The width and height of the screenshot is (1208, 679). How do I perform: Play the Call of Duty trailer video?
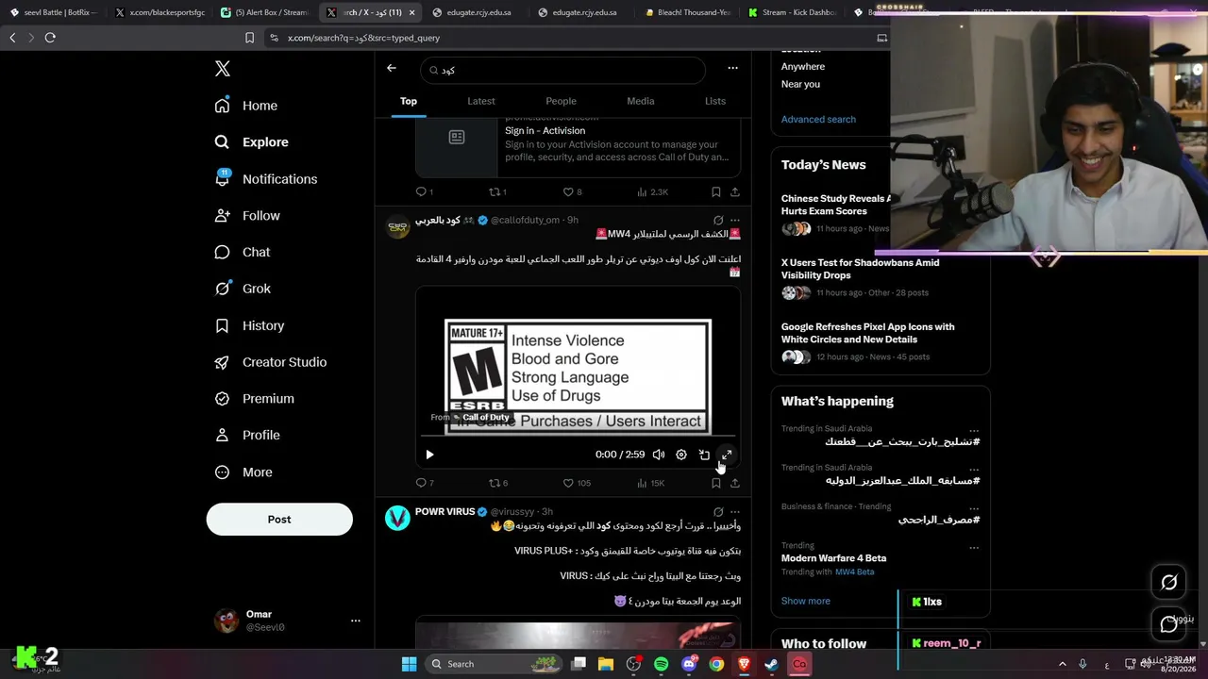429,455
